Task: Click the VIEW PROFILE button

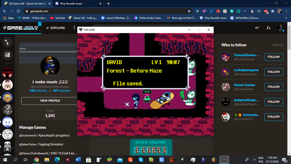Action: tap(50, 100)
